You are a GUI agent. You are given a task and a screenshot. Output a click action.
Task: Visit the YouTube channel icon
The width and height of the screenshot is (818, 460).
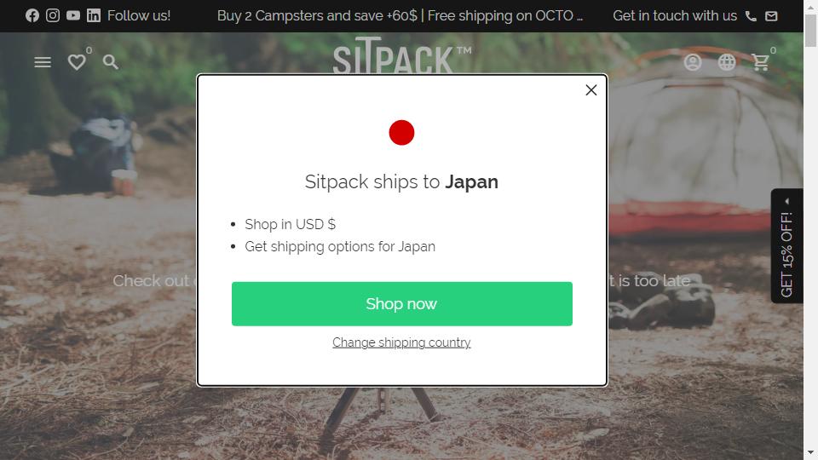tap(73, 15)
